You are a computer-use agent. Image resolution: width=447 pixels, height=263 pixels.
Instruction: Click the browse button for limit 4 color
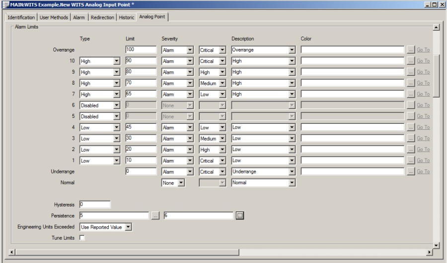pyautogui.click(x=410, y=127)
